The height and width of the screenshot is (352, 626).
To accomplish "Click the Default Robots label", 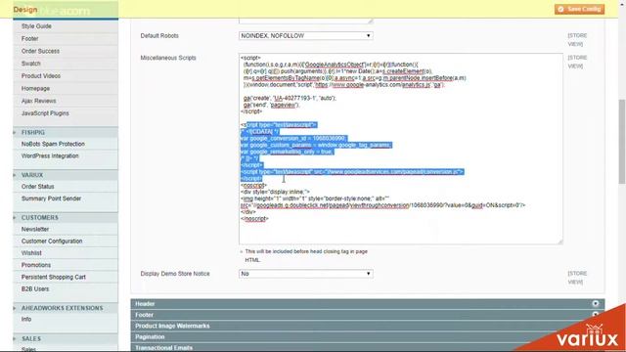I will point(159,36).
